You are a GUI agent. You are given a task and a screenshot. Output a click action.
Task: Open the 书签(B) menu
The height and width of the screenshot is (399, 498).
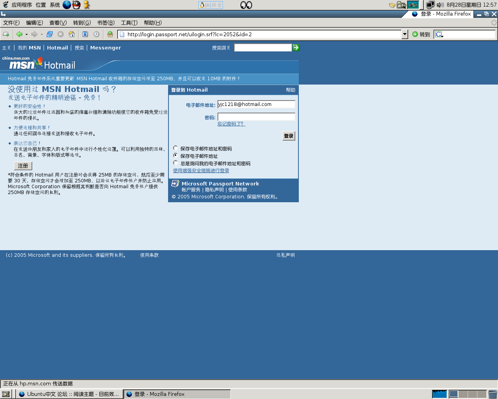click(x=106, y=23)
